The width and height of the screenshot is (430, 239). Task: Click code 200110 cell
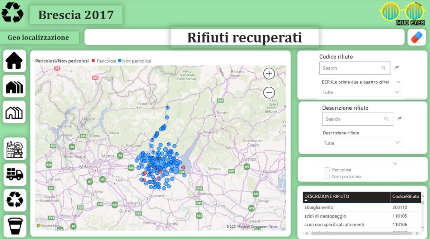point(400,207)
